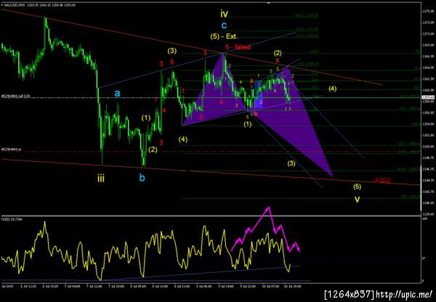Screen dimensions: 436x302
Task: Select the blue 'a' wave label
Action: pos(117,94)
